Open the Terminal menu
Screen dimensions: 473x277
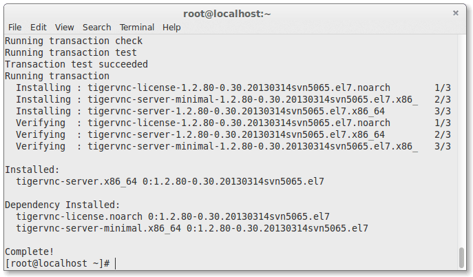click(137, 28)
